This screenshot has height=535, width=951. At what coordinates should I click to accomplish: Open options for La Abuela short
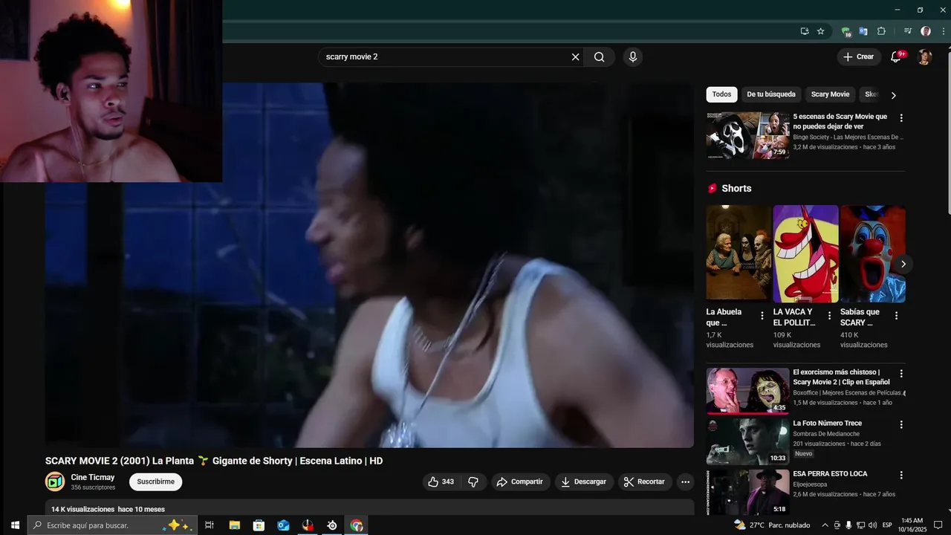(762, 316)
